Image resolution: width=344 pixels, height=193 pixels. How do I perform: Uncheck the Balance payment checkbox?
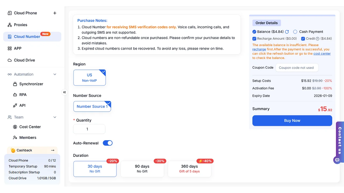254,32
